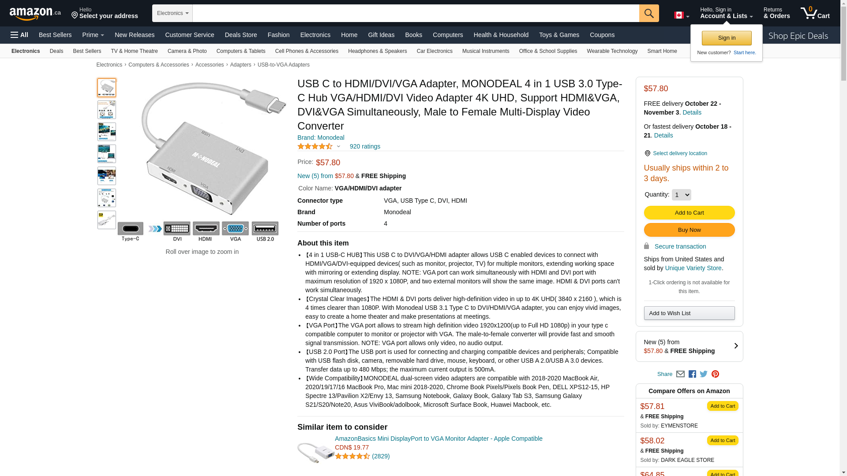Image resolution: width=847 pixels, height=476 pixels.
Task: Open the 920 ratings link
Action: pos(365,146)
